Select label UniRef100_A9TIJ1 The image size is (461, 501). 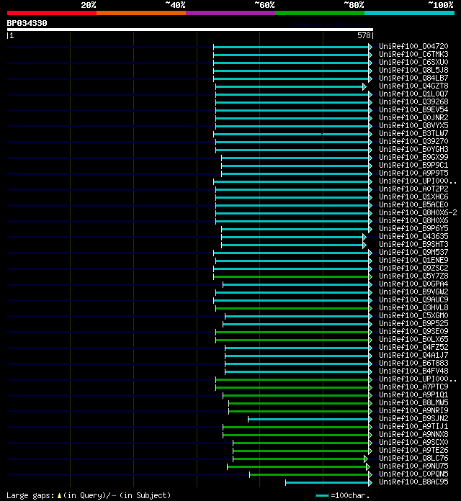coord(413,426)
